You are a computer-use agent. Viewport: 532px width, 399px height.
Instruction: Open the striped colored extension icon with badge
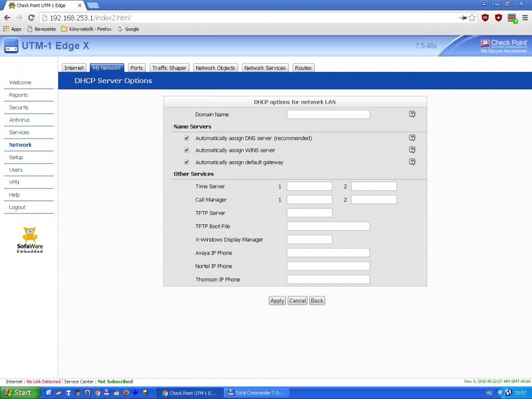(x=512, y=18)
